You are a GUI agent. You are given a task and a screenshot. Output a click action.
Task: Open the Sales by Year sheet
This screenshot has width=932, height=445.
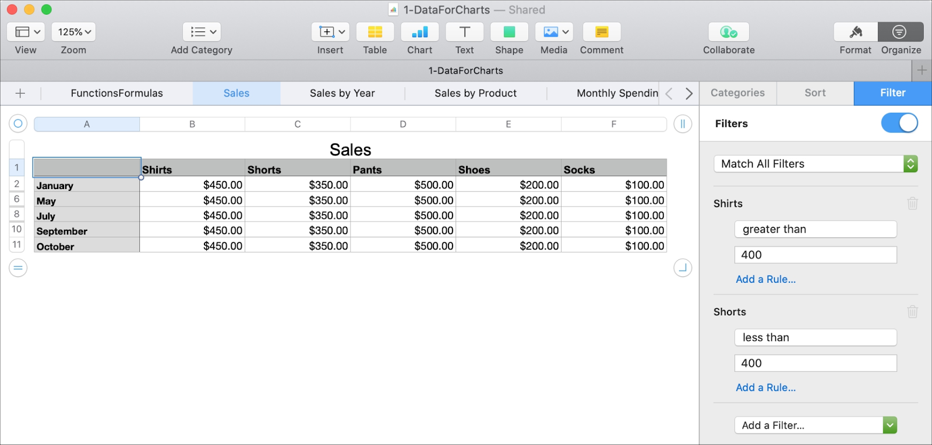pos(343,93)
